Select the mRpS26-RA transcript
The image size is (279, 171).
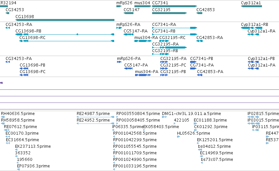[119, 28]
